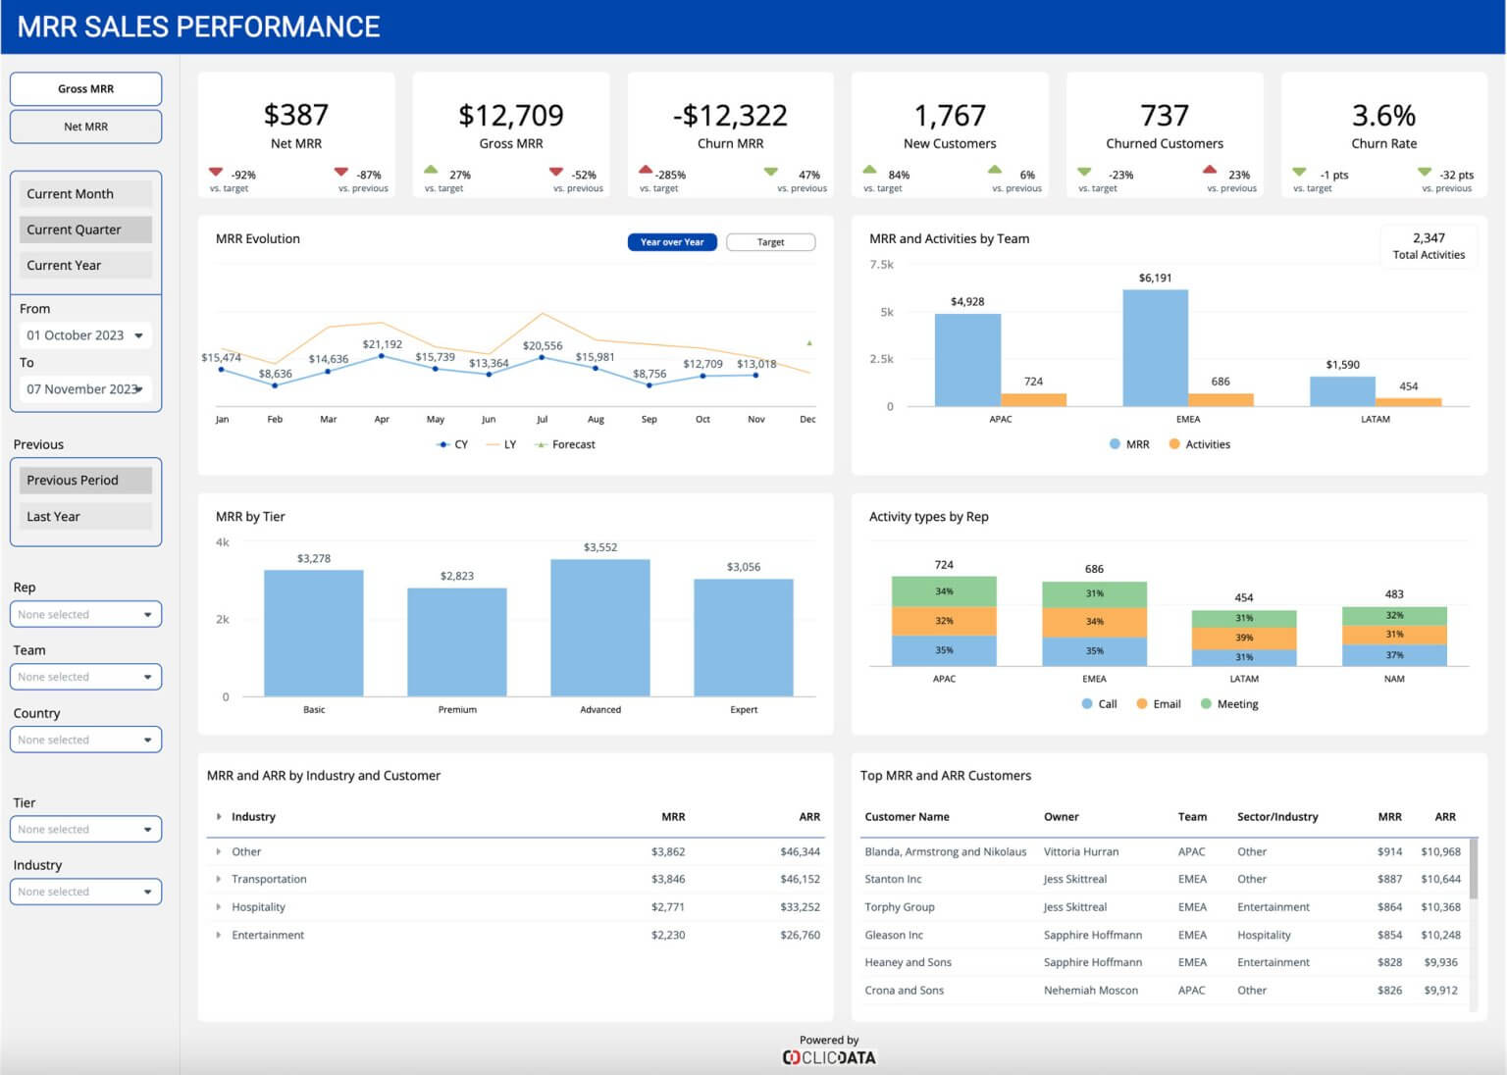The width and height of the screenshot is (1507, 1075).
Task: Click the Net MRR button in sidebar
Action: coord(84,126)
